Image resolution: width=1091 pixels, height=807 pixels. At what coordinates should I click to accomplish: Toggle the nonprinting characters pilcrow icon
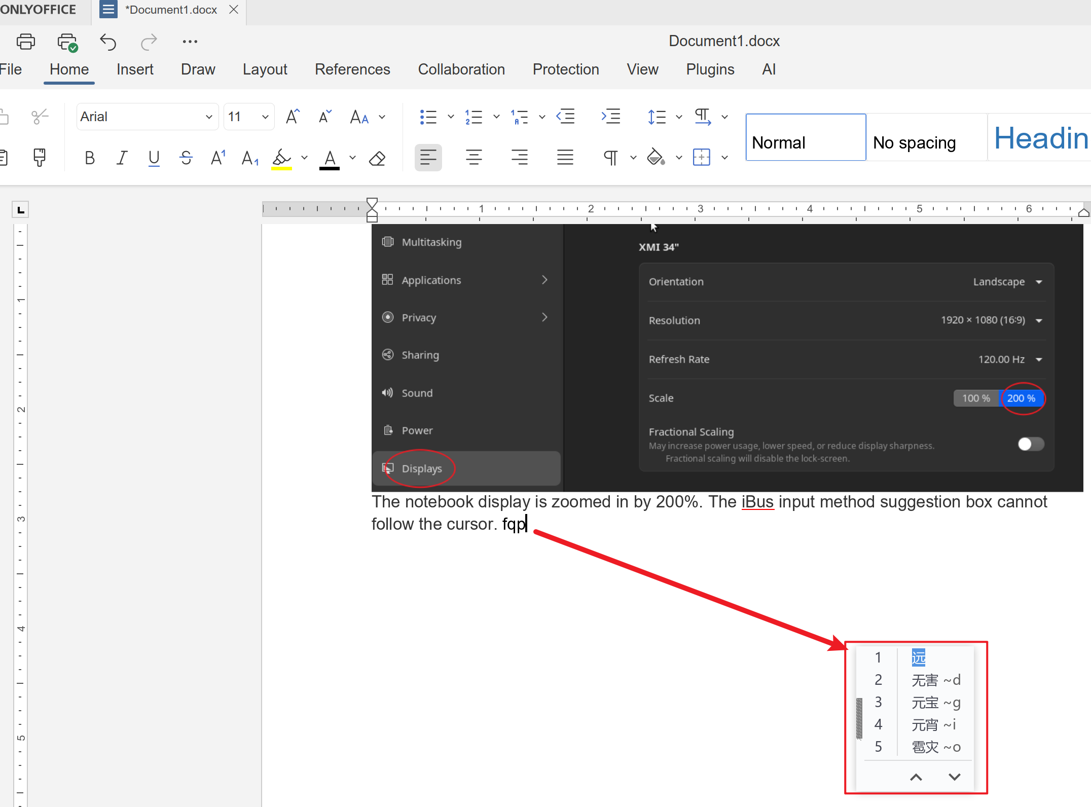[x=611, y=158]
